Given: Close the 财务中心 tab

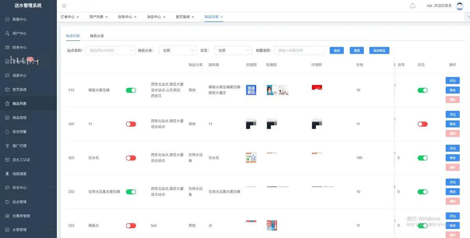Looking at the screenshot, I should [136, 17].
